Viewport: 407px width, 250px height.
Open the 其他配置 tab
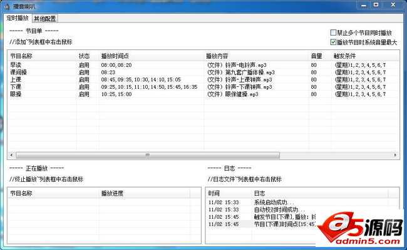[45, 18]
